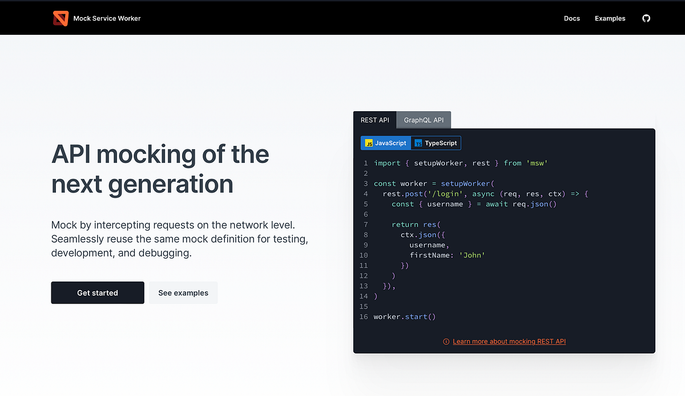This screenshot has width=685, height=396.
Task: Click the "await req.json()" code line
Action: coord(474,204)
